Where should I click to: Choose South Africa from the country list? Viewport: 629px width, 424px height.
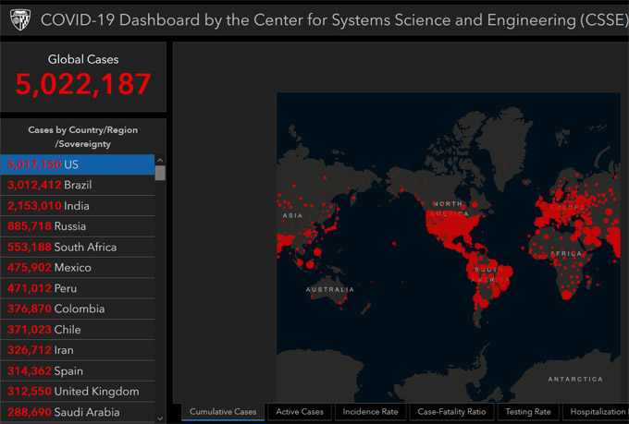click(x=78, y=248)
